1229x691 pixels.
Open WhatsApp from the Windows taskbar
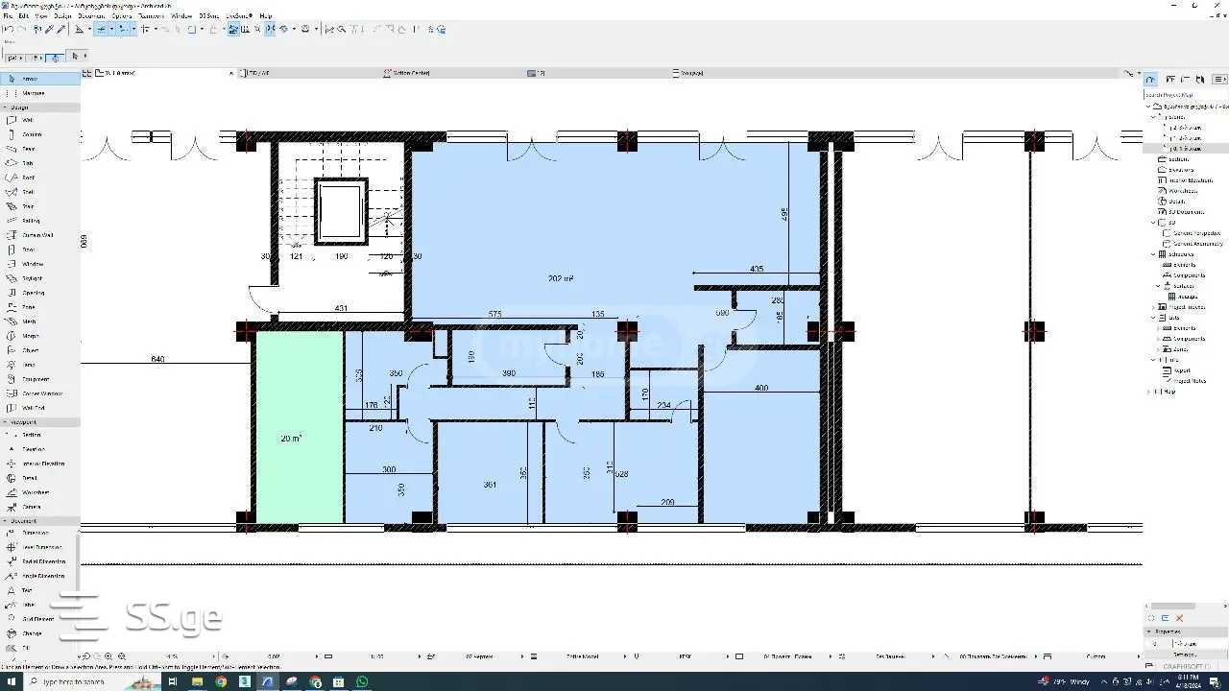[362, 681]
